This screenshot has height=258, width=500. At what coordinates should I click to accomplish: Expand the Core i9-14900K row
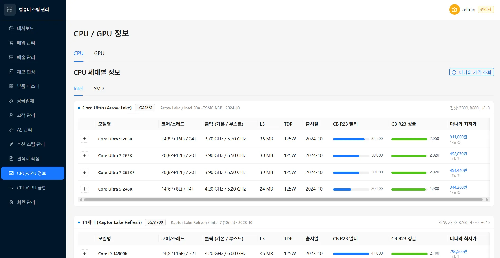pyautogui.click(x=85, y=253)
